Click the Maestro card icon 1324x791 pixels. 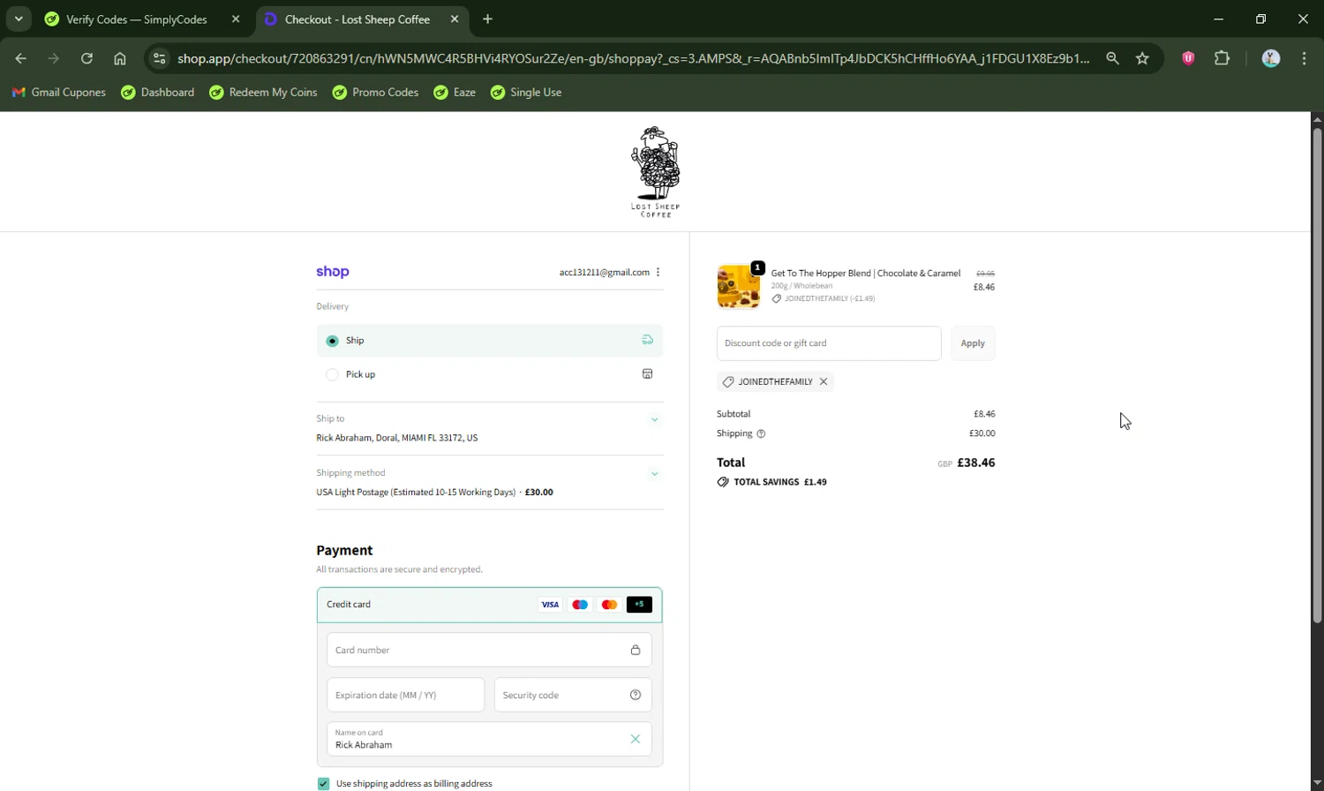coord(580,605)
